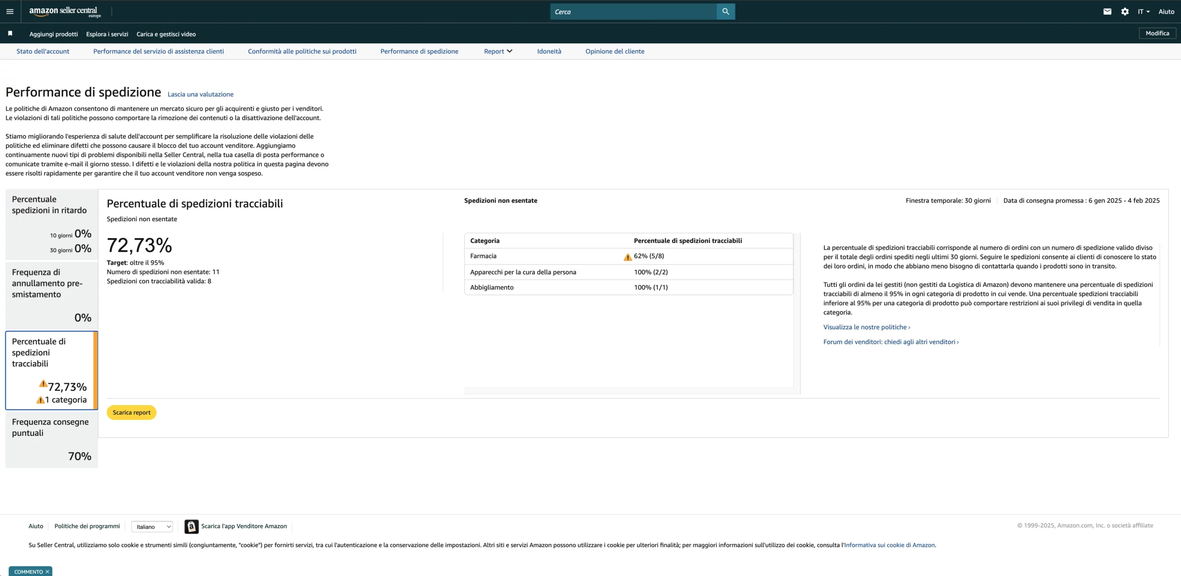Click into the Cerca search field
This screenshot has height=576, width=1181.
[x=633, y=12]
